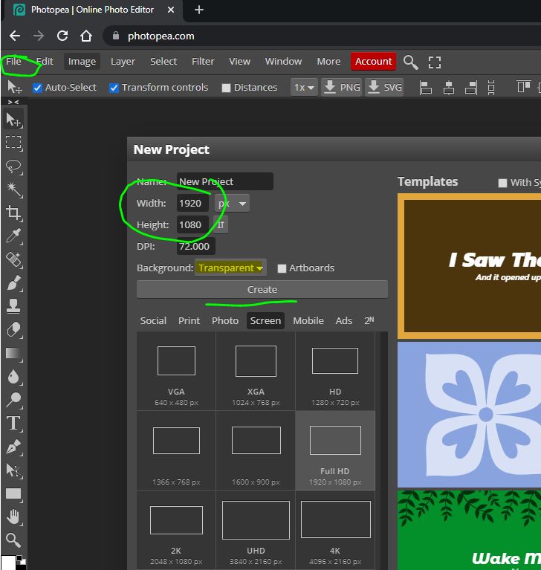Select the Move tool in toolbox

pyautogui.click(x=13, y=119)
